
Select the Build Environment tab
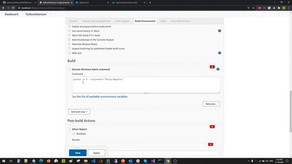pos(145,21)
